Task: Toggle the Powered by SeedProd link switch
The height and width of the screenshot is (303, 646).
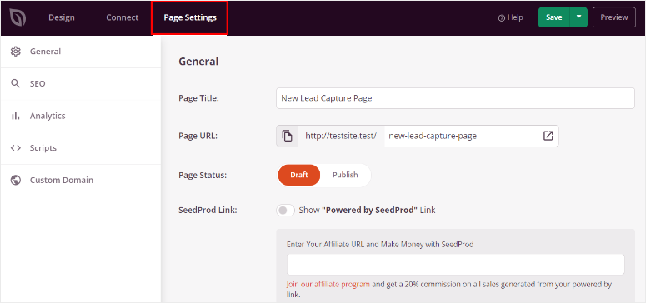Action: [285, 211]
